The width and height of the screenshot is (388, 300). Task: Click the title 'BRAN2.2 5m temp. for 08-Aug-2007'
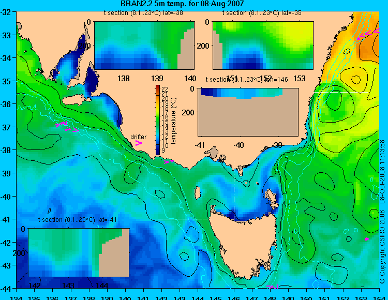(x=182, y=4)
